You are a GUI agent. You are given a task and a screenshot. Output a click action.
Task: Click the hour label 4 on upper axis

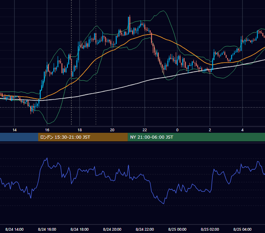coord(242,130)
